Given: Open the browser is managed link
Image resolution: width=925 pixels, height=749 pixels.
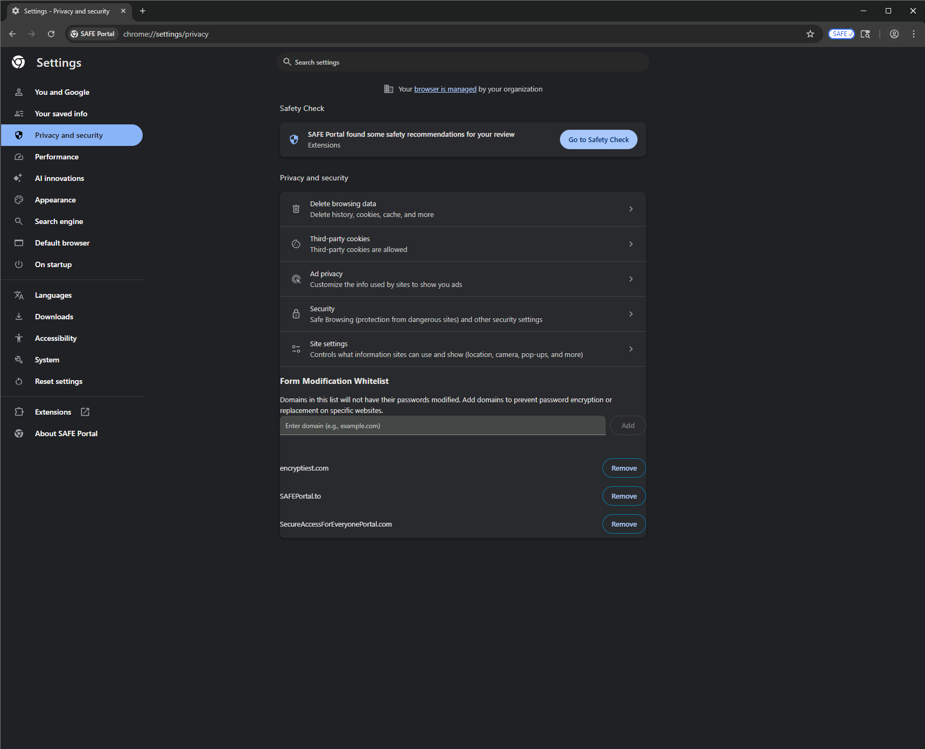Looking at the screenshot, I should (445, 89).
